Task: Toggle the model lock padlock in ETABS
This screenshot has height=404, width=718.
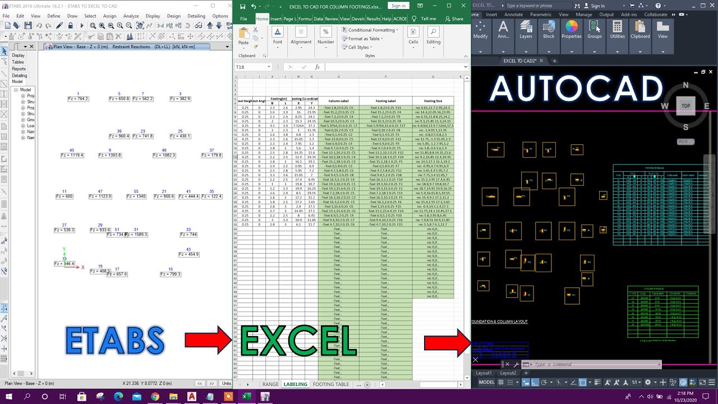Action: pos(71,25)
